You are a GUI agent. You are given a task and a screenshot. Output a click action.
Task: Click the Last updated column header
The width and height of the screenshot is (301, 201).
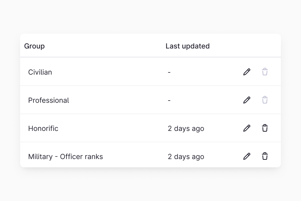187,46
